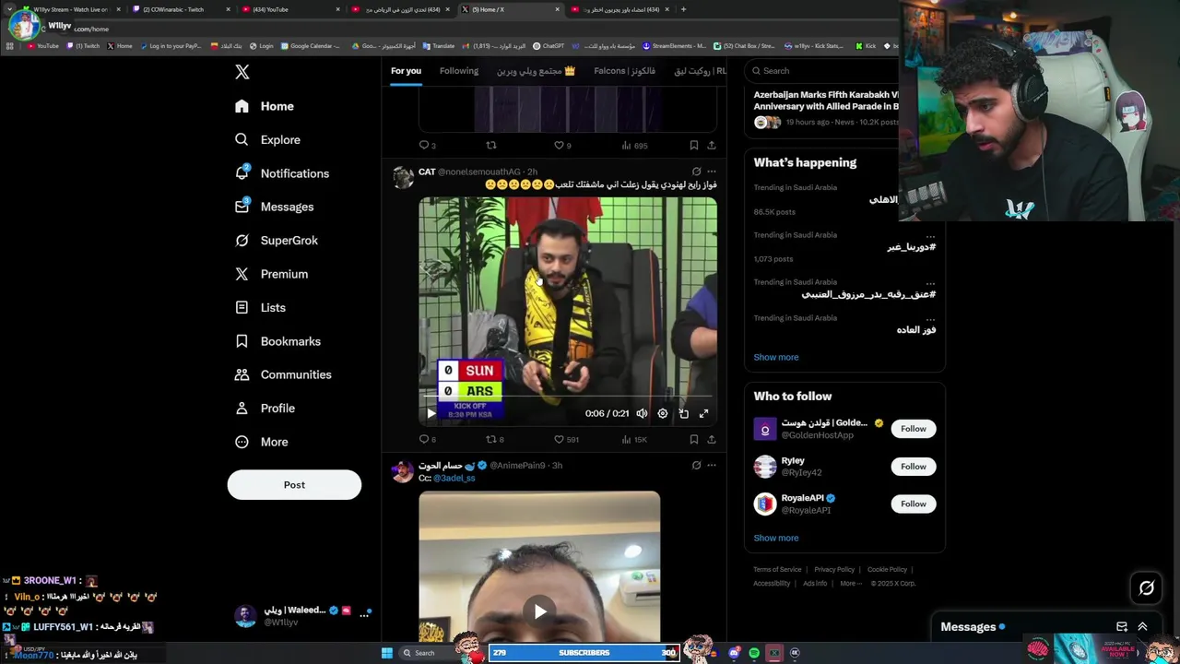Share CAT's post
This screenshot has height=664, width=1180.
point(712,440)
